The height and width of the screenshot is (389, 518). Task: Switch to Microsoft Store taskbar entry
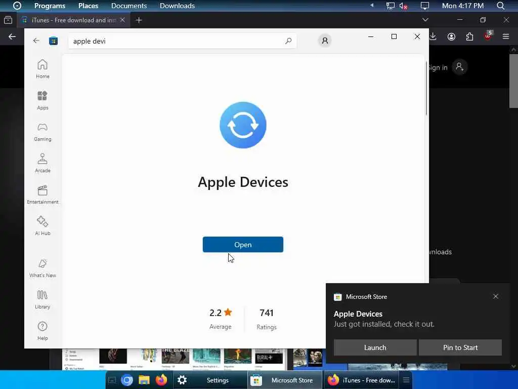(x=285, y=380)
